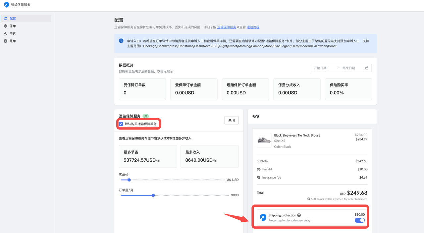
Task: Click the Freight package icon in the preview
Action: click(x=258, y=169)
